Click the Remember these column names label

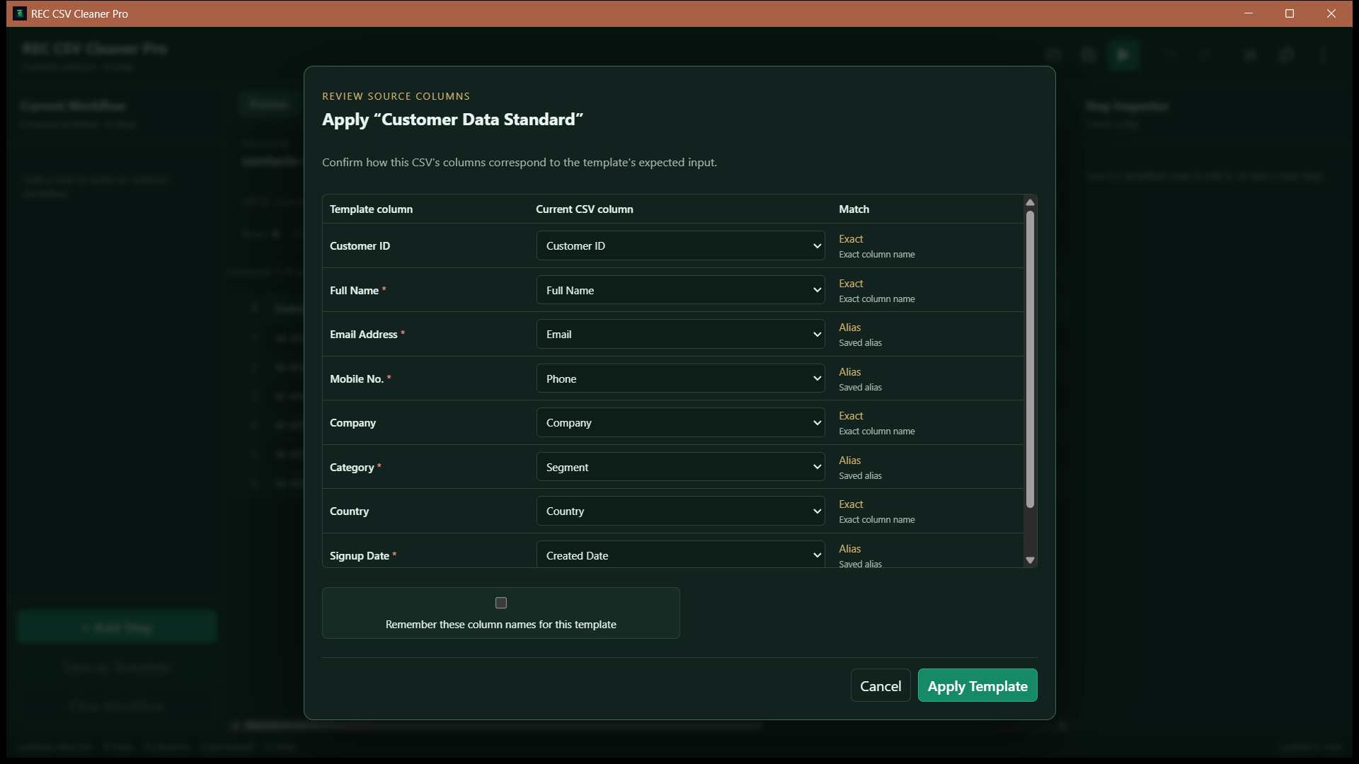[x=501, y=624]
